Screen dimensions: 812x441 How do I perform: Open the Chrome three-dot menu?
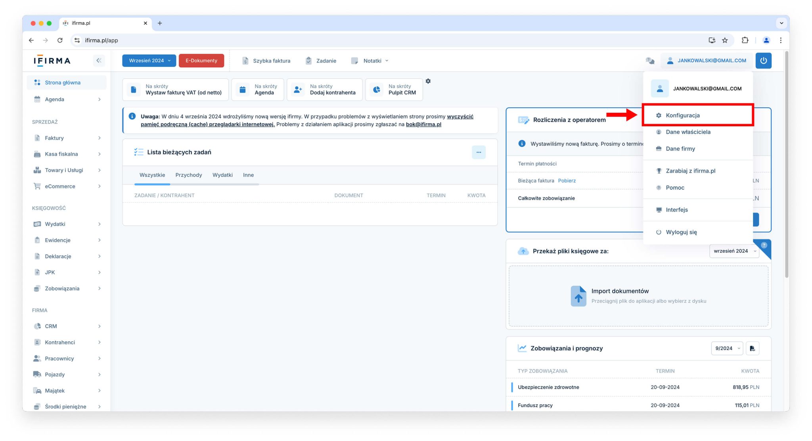(x=781, y=40)
